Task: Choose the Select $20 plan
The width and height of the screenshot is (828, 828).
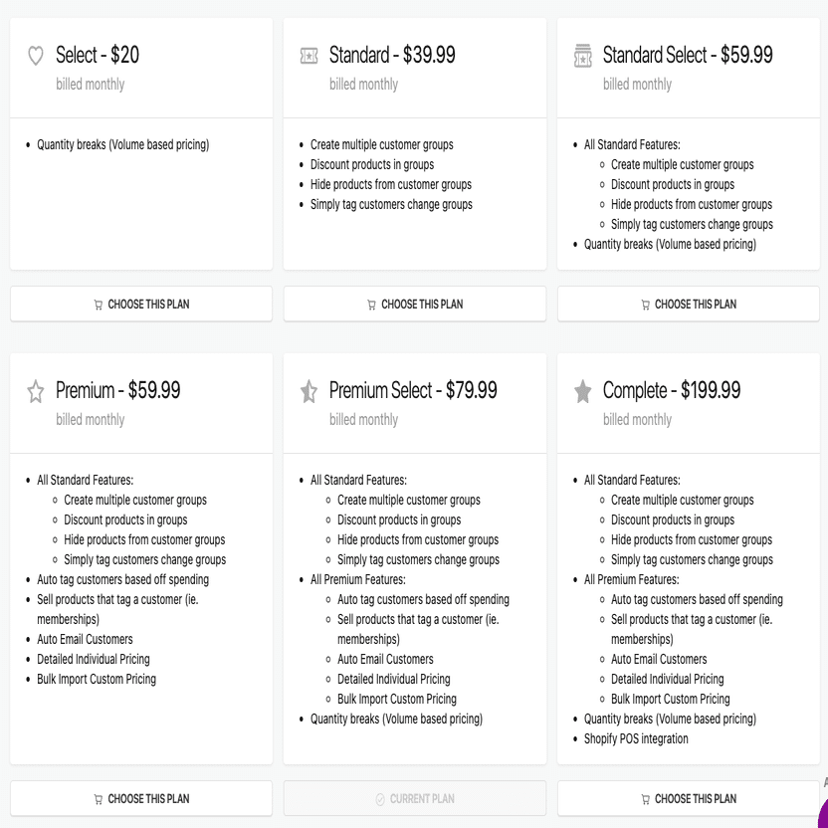Action: pos(141,305)
